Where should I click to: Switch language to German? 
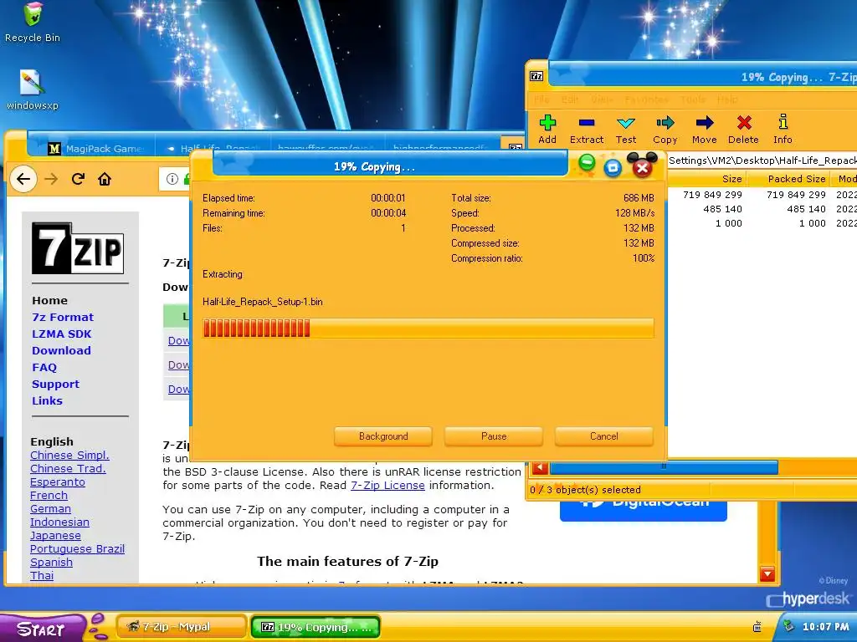(50, 509)
